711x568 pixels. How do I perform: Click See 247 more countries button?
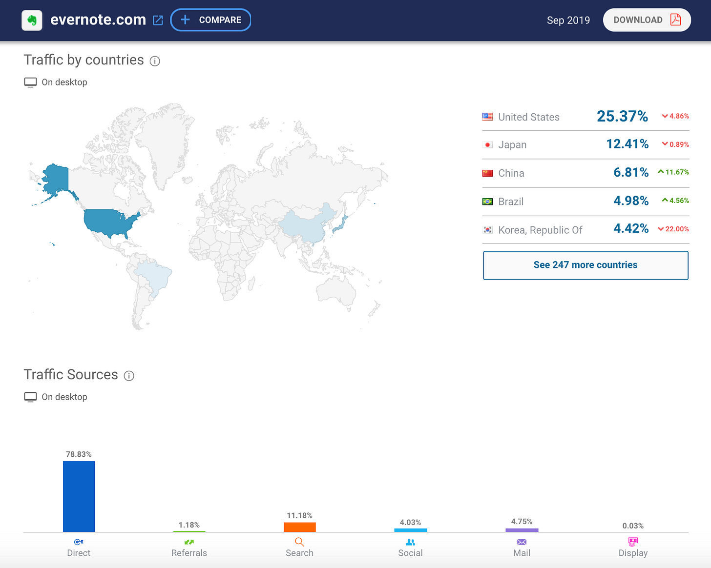[586, 265]
